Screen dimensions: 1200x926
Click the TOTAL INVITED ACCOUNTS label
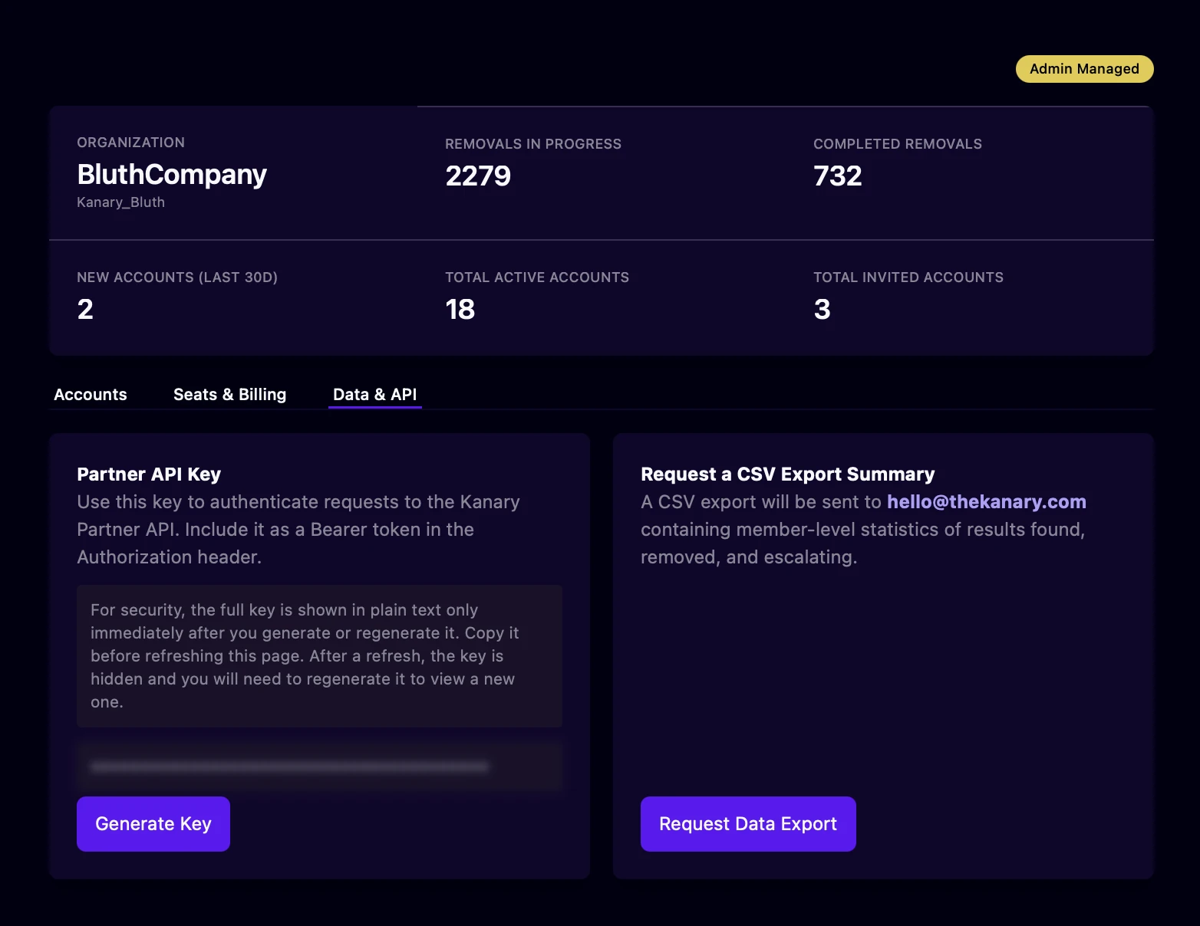[x=908, y=277]
